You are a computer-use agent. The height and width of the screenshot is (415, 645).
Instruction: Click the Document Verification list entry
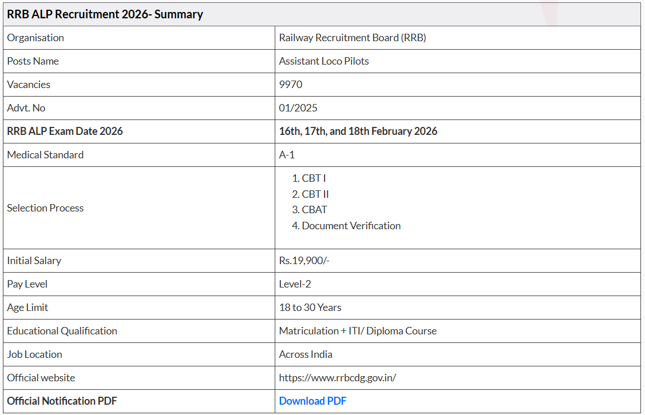click(x=351, y=225)
